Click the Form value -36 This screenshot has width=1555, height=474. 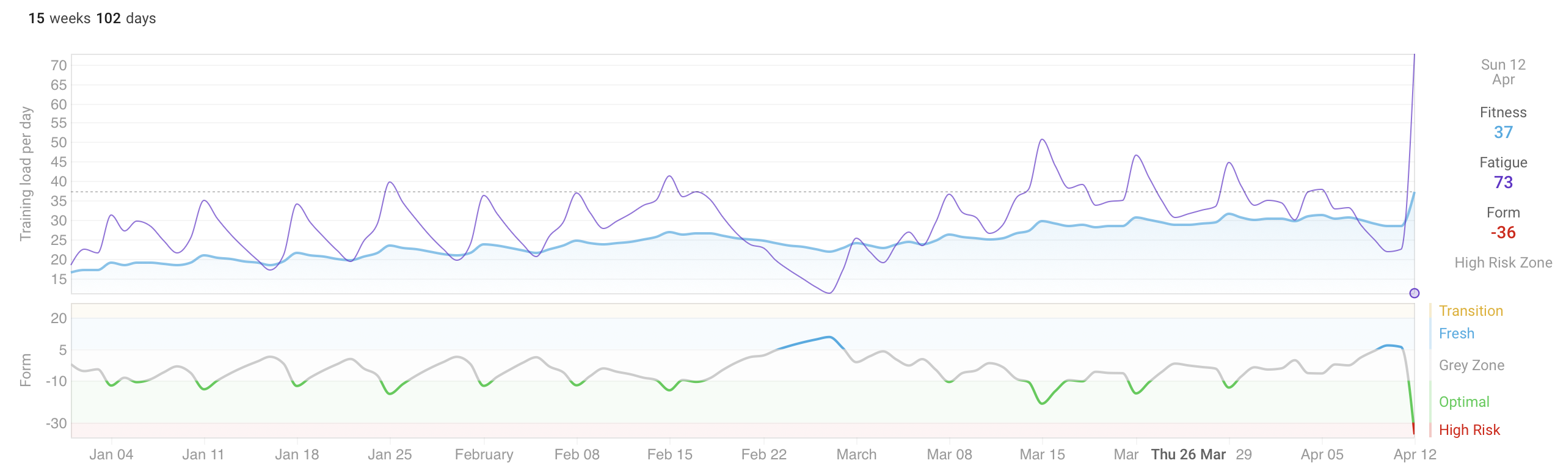[1503, 233]
